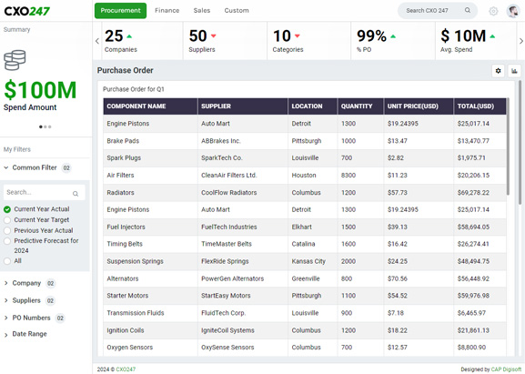
Task: Click the settings gear icon in header
Action: tap(493, 11)
